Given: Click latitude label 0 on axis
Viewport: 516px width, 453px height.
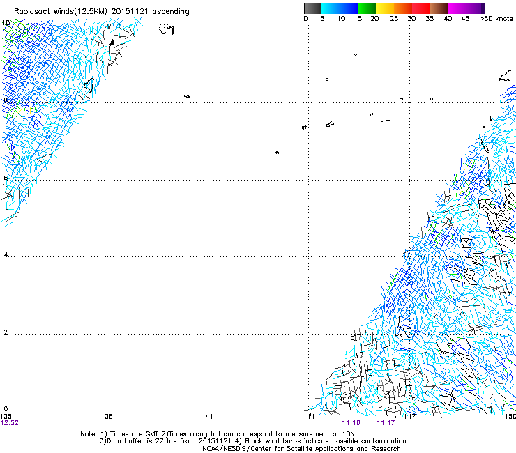Looking at the screenshot, I should 6,409.
